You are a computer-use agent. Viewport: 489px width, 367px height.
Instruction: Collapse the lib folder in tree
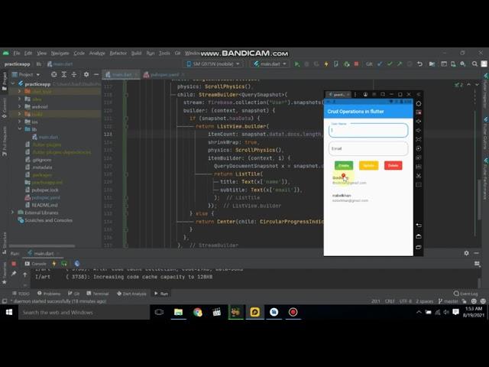point(20,129)
